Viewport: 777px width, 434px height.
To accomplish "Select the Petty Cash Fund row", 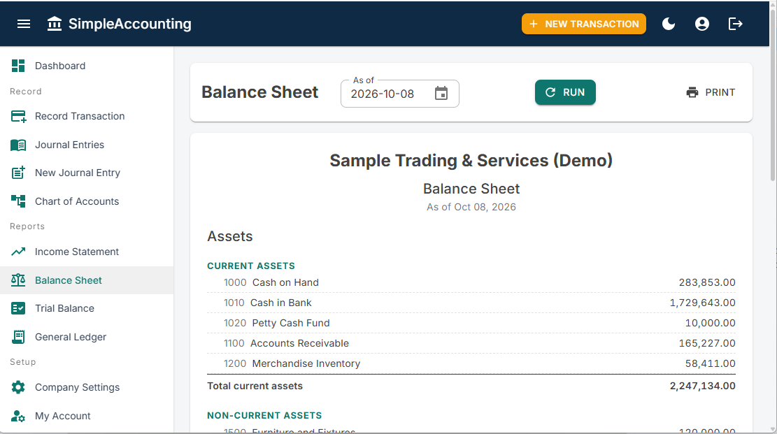I will pyautogui.click(x=471, y=323).
